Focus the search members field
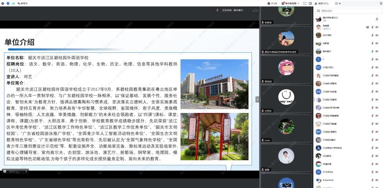Image resolution: width=383 pixels, height=188 pixels. click(348, 11)
